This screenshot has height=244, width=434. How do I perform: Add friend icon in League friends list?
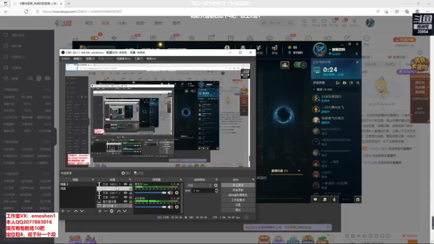[x=337, y=83]
